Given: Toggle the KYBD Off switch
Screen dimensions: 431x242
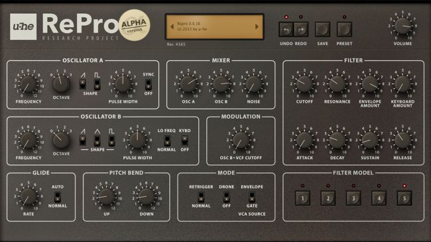Looking at the screenshot, I should 185,141.
